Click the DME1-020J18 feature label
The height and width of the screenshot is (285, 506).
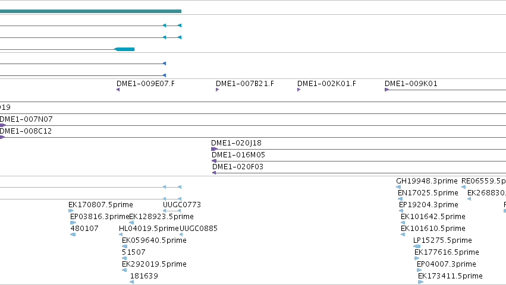[236, 143]
